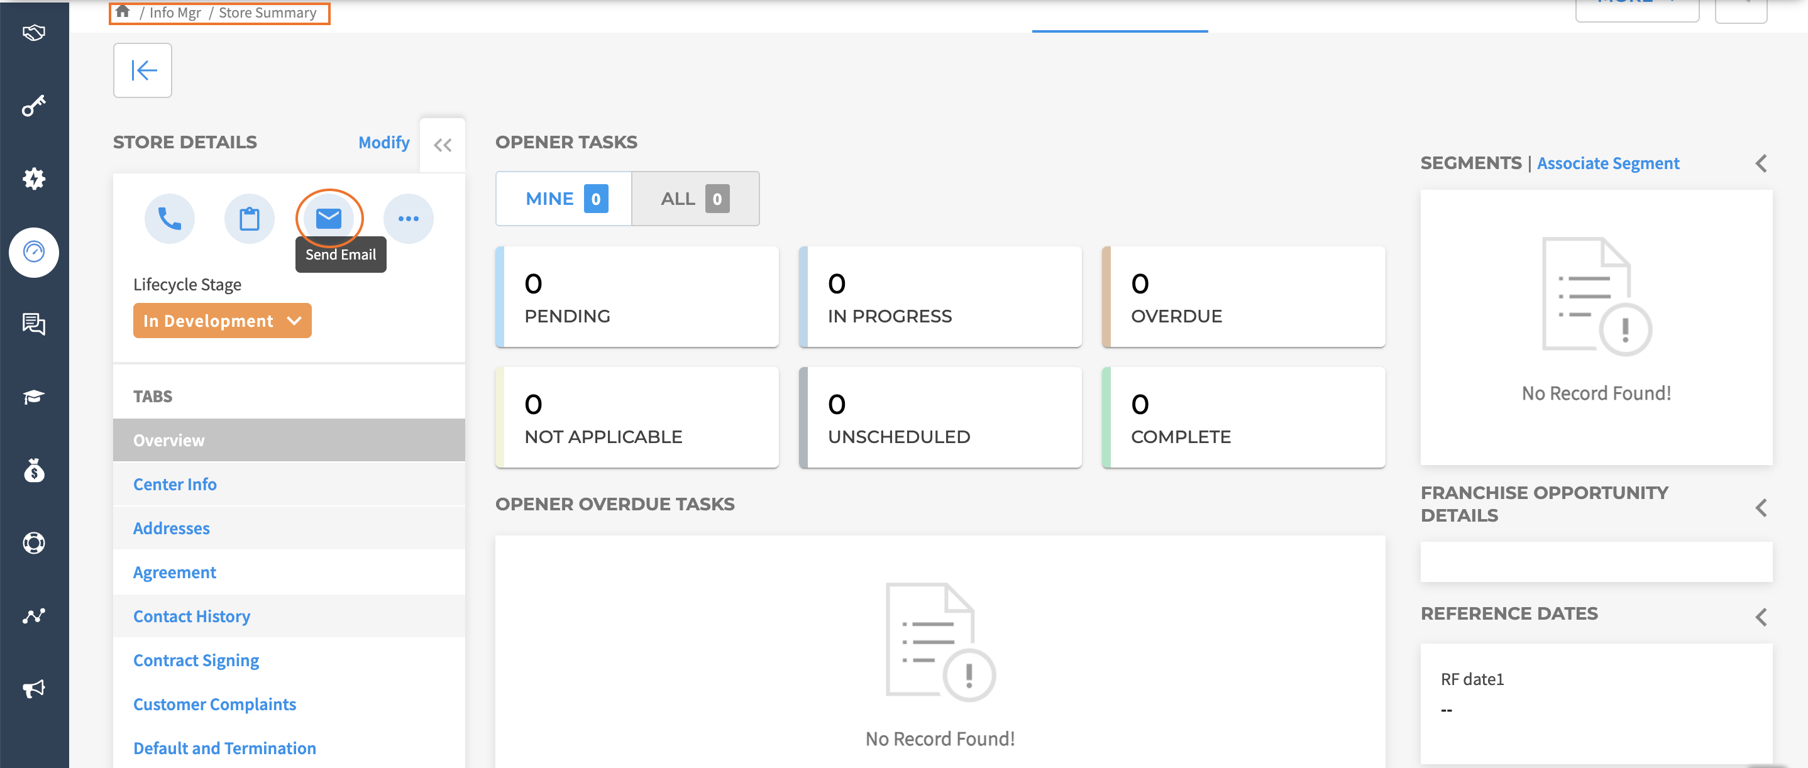Image resolution: width=1808 pixels, height=768 pixels.
Task: Collapse the Segments section chevron
Action: pyautogui.click(x=1760, y=163)
